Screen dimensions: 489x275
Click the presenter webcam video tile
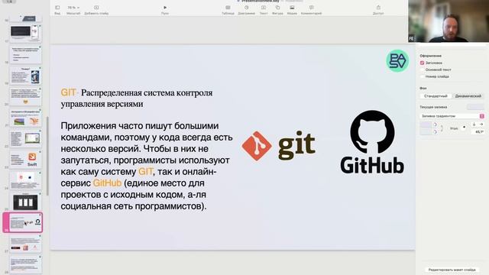(x=449, y=21)
